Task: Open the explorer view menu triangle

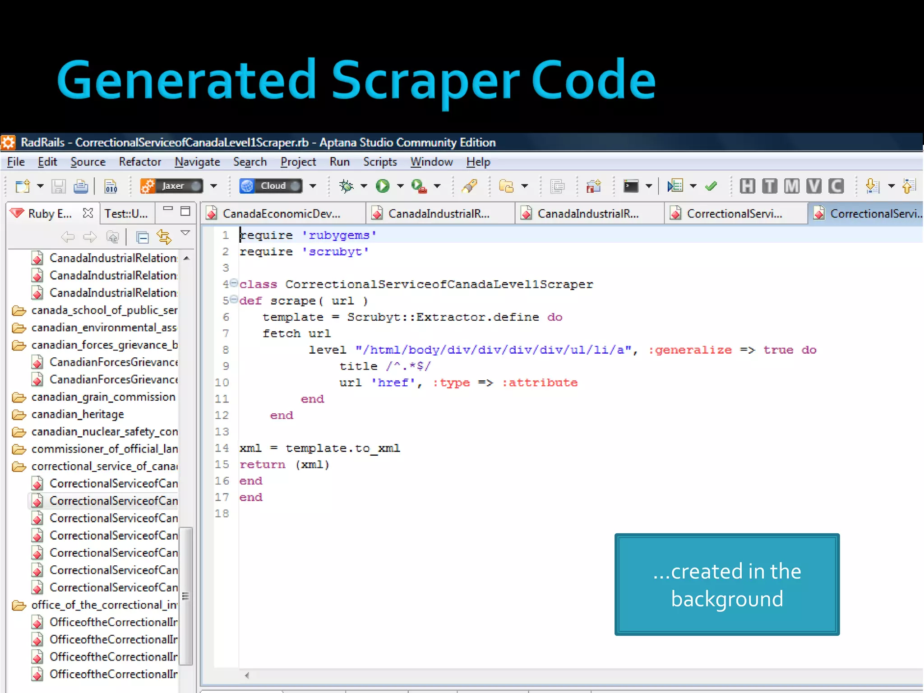Action: (185, 233)
